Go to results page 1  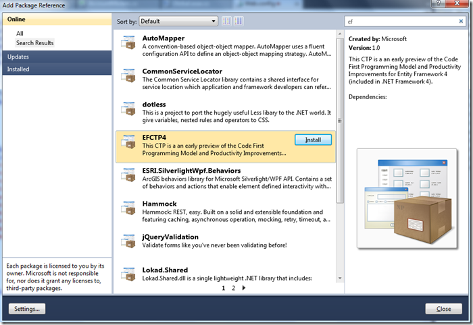224,288
